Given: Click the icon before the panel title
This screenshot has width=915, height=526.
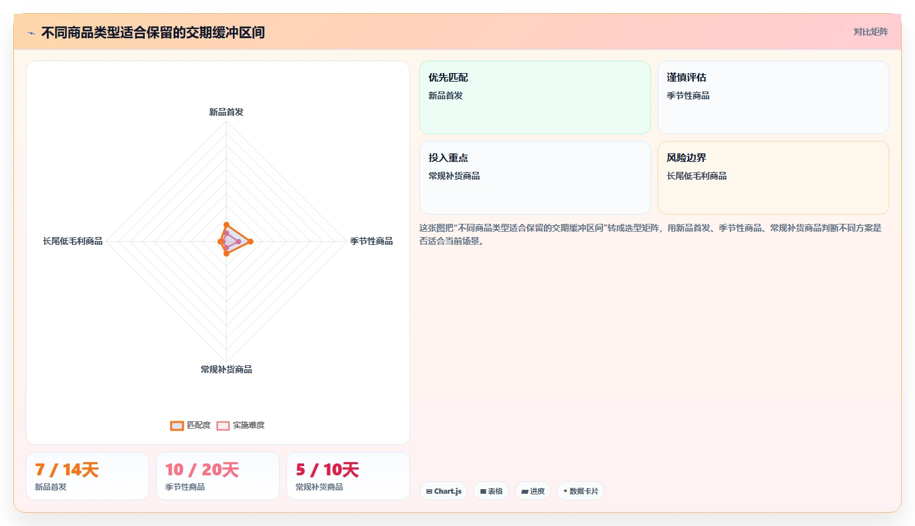Looking at the screenshot, I should click(x=31, y=32).
